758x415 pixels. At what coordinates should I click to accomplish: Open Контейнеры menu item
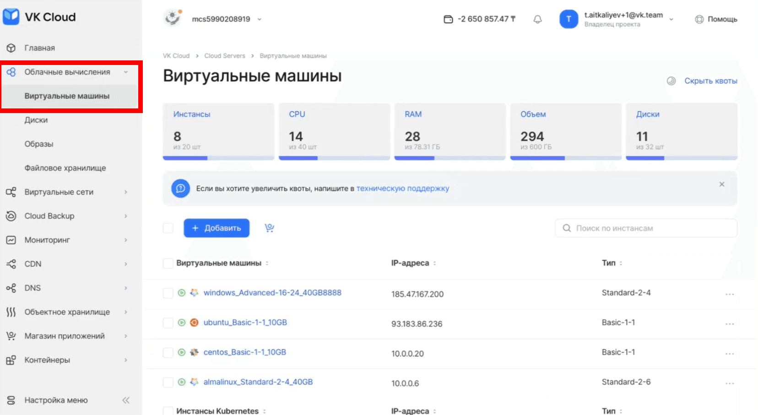pos(47,360)
